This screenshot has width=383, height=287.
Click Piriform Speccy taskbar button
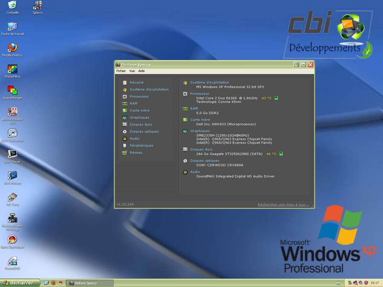click(90, 283)
